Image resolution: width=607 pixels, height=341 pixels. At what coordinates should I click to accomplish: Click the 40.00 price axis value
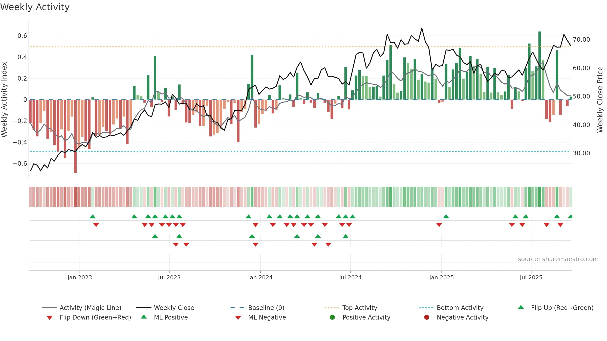[581, 125]
